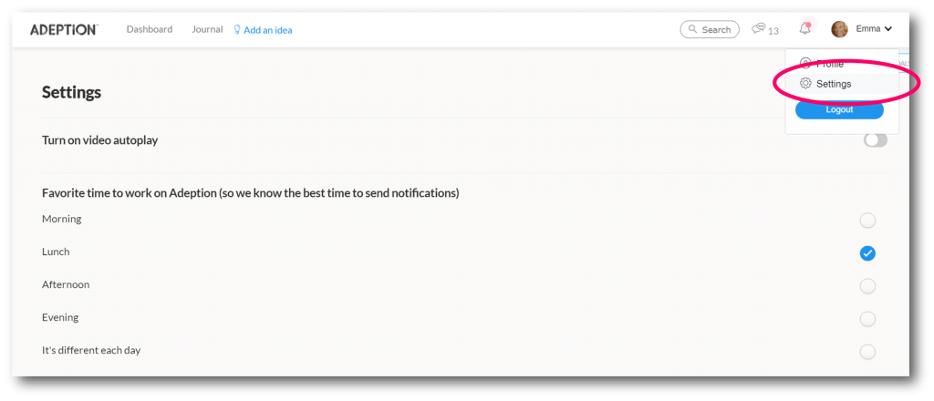Viewport: 934px width, 401px height.
Task: Choose the "It's different each day" option
Action: (867, 352)
